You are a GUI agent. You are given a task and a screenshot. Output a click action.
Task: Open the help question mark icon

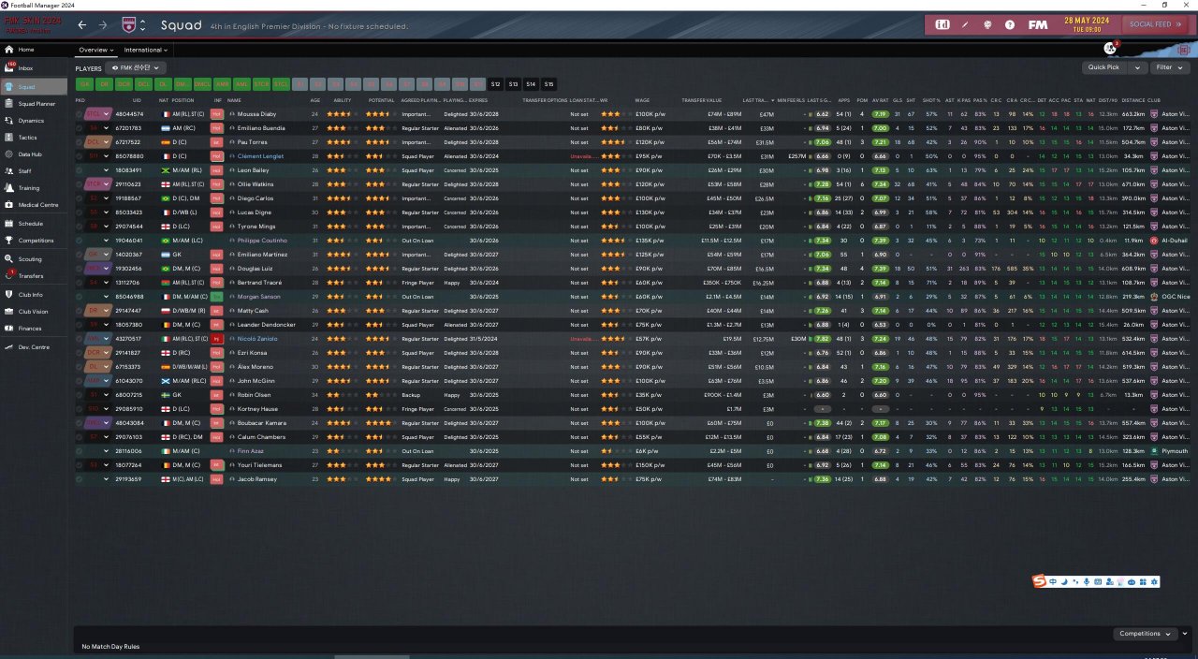(x=1010, y=24)
